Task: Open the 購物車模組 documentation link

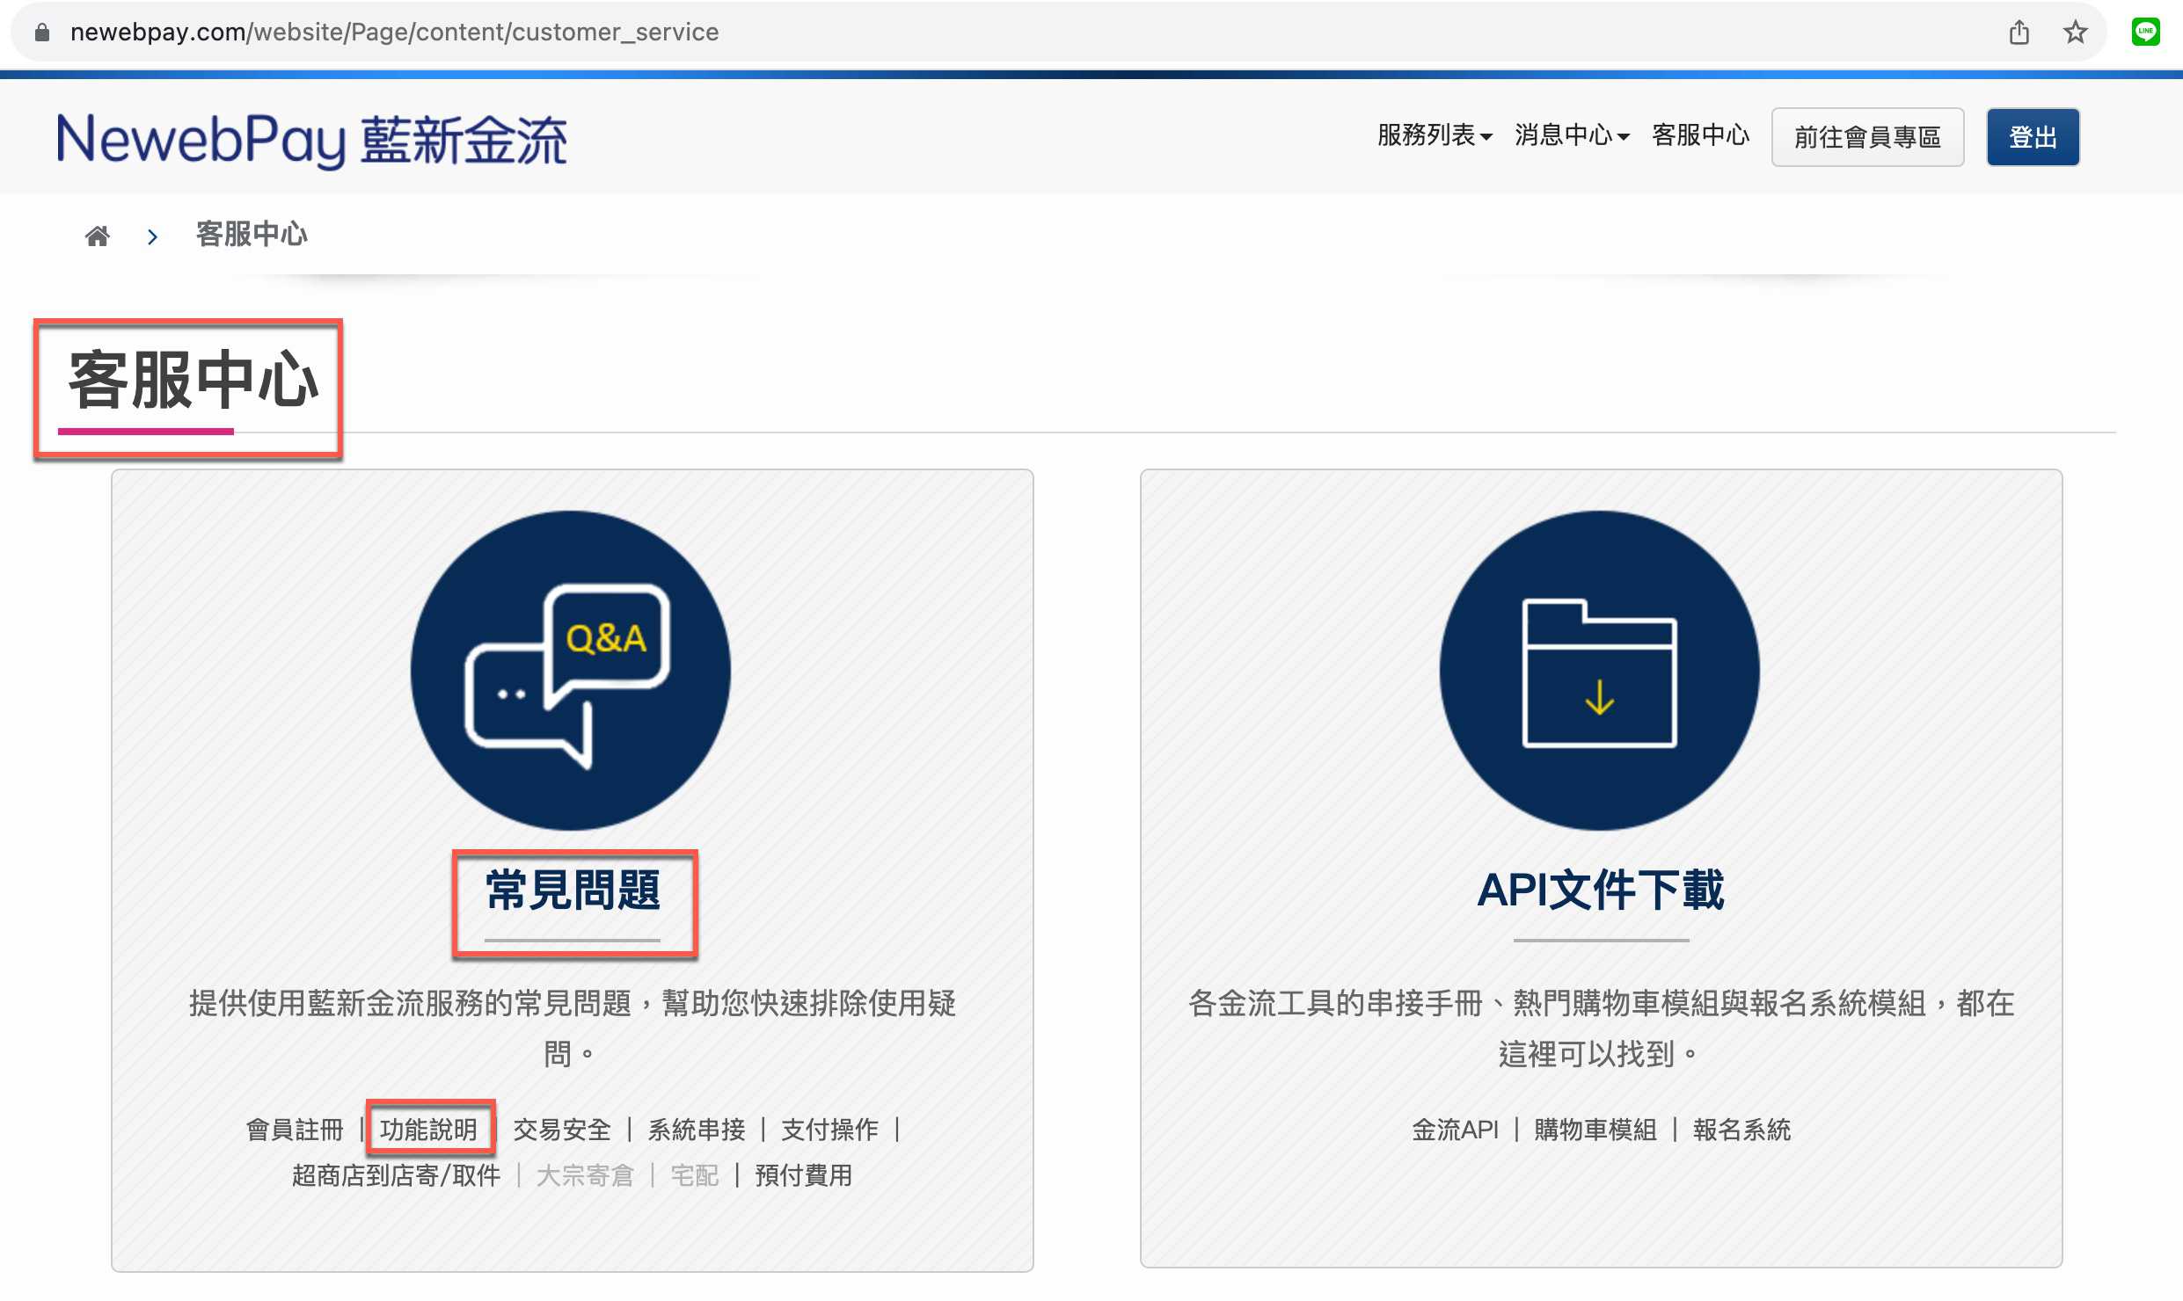Action: 1595,1130
